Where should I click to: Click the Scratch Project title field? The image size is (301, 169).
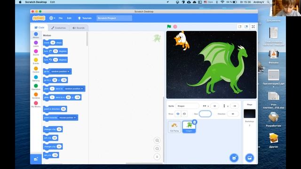114,18
